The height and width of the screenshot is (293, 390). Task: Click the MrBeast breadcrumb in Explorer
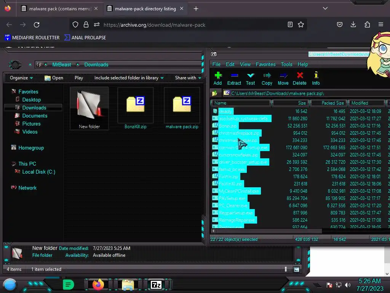[62, 65]
